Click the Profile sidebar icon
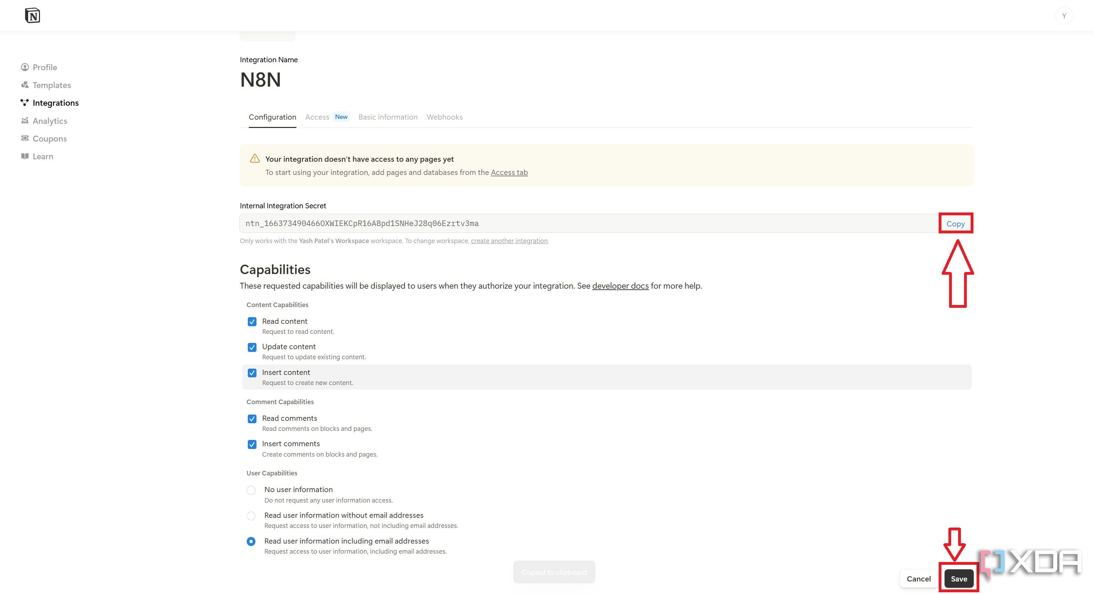1094x594 pixels. tap(25, 67)
